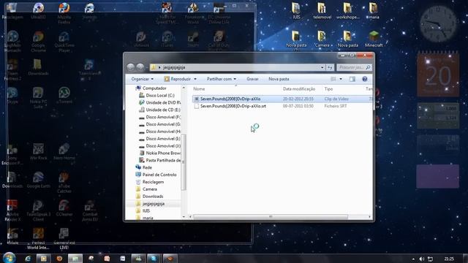Open the Explorer help question mark

click(x=364, y=79)
